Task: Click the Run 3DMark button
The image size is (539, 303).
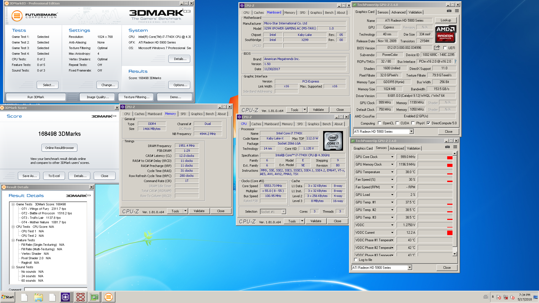Action: [36, 97]
